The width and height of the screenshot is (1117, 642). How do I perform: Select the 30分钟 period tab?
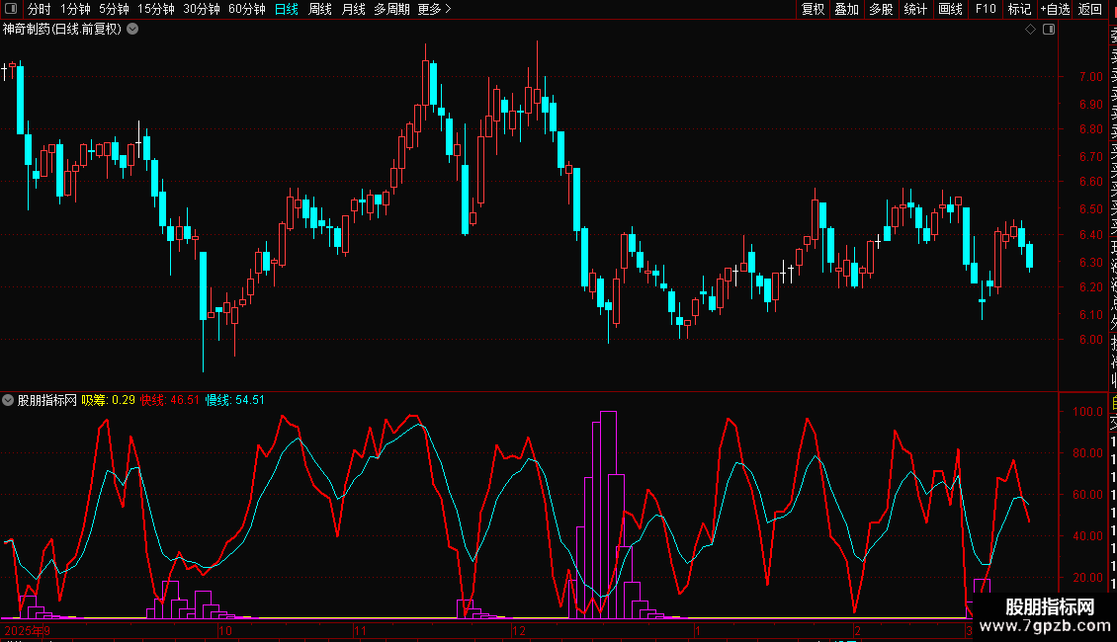point(202,9)
